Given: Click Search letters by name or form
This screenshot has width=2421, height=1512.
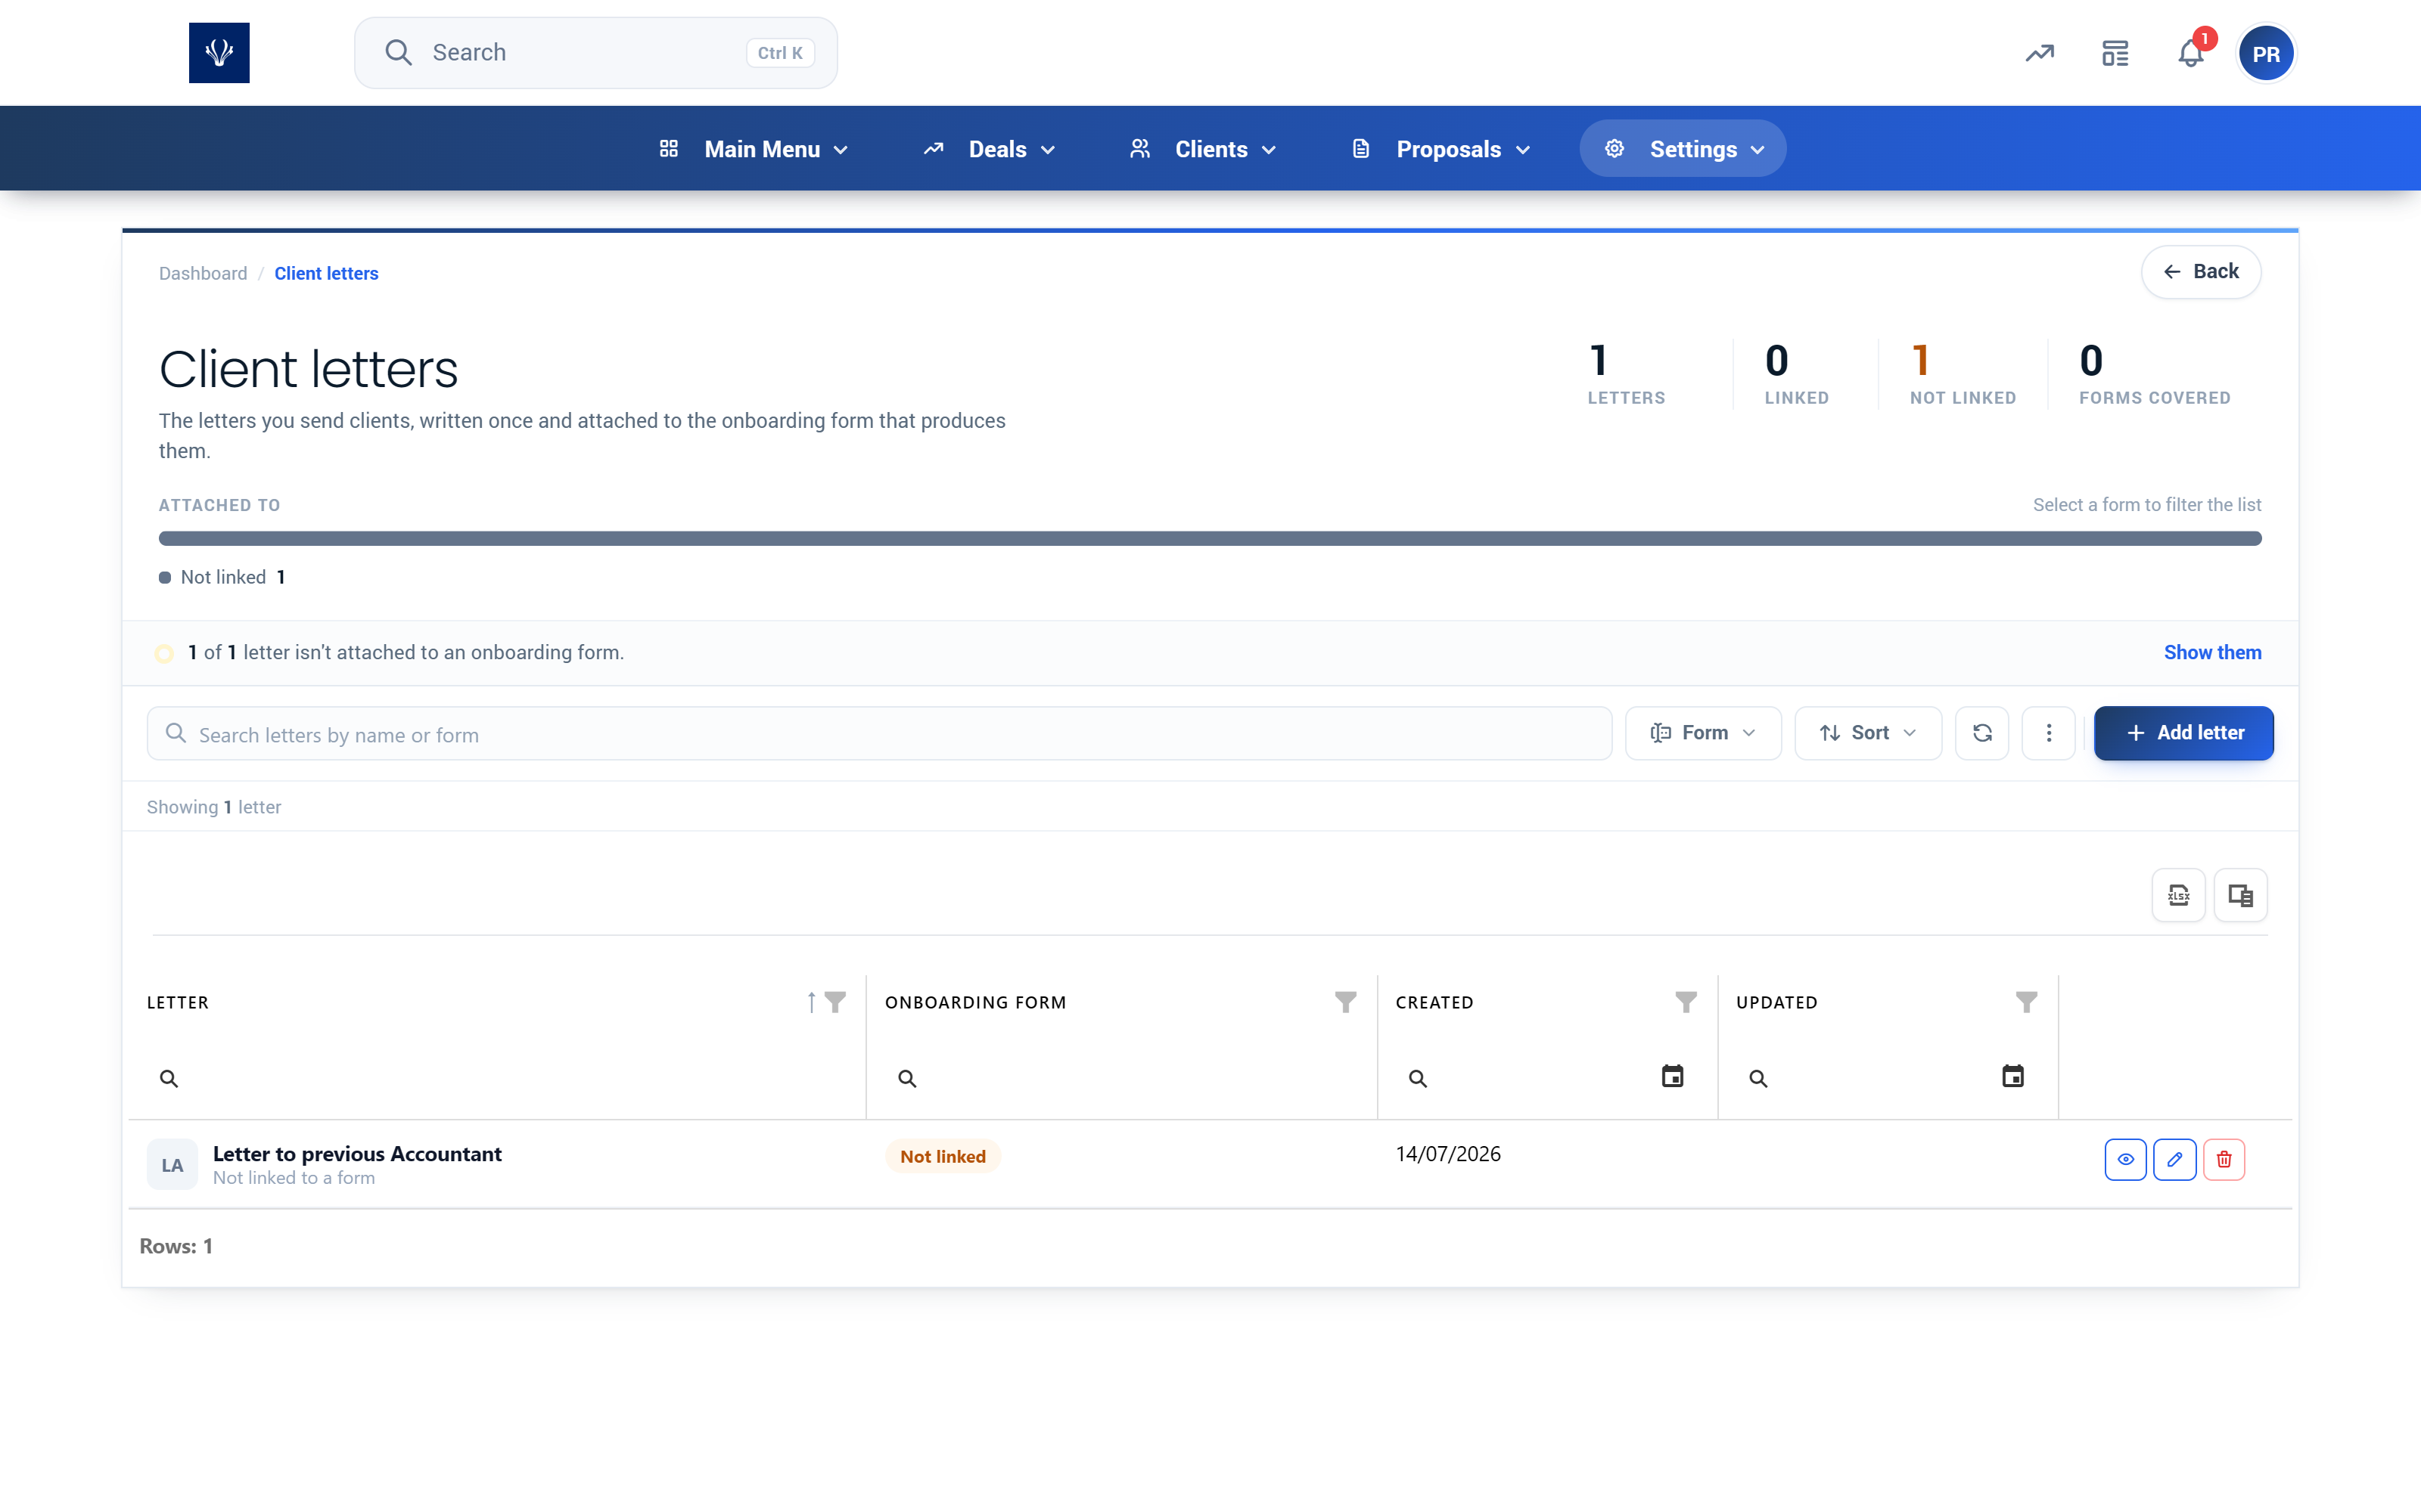Looking at the screenshot, I should pyautogui.click(x=879, y=734).
